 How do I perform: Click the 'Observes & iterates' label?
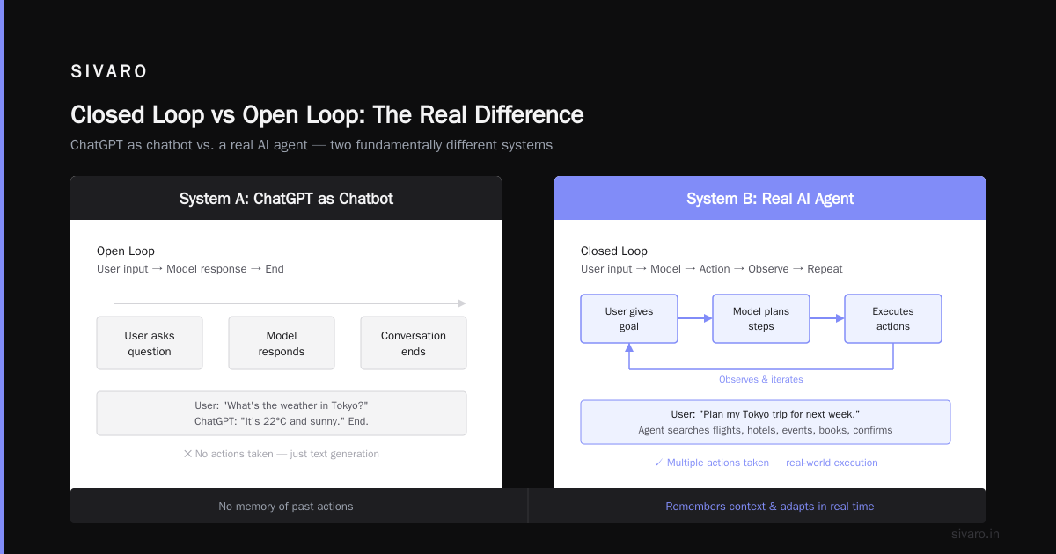[761, 379]
